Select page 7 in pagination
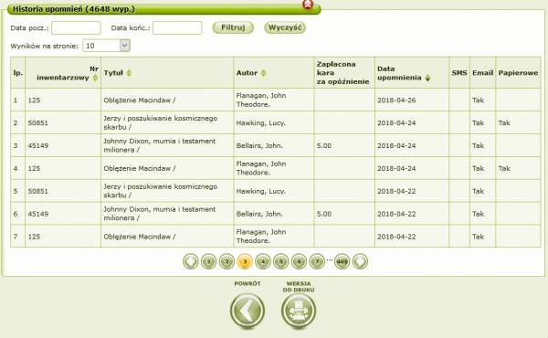 click(x=317, y=261)
